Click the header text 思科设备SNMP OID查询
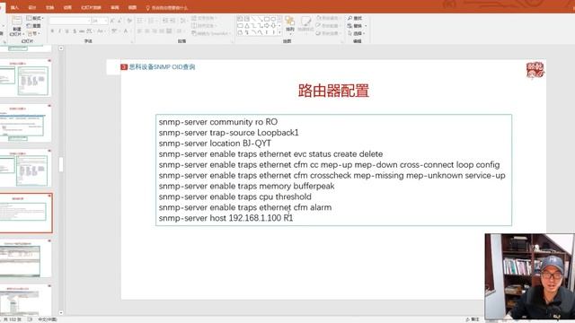 (162, 66)
